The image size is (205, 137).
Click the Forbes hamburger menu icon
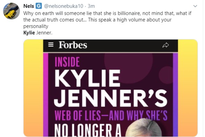click(51, 45)
